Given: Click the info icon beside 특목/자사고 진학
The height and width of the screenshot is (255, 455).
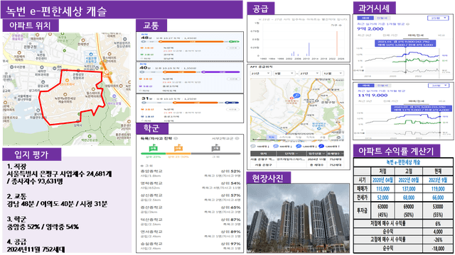Looking at the screenshot, I should (x=176, y=139).
